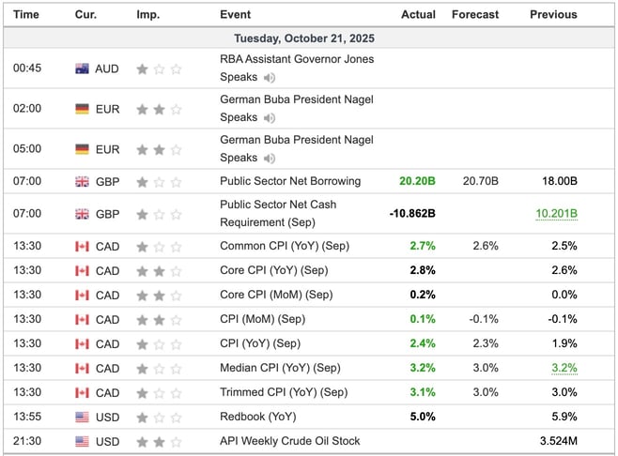
Task: Click the speaker icon on the 05:00 Nagel speech
Action: (270, 159)
